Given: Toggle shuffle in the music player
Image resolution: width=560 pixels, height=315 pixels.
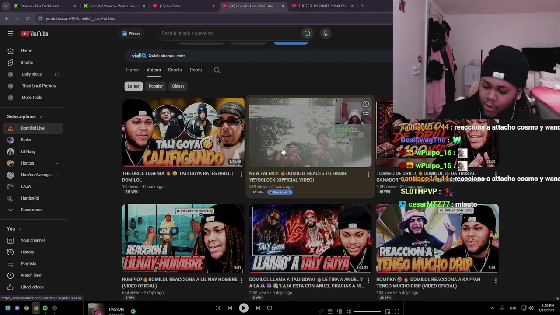Looking at the screenshot, I should tap(218, 308).
